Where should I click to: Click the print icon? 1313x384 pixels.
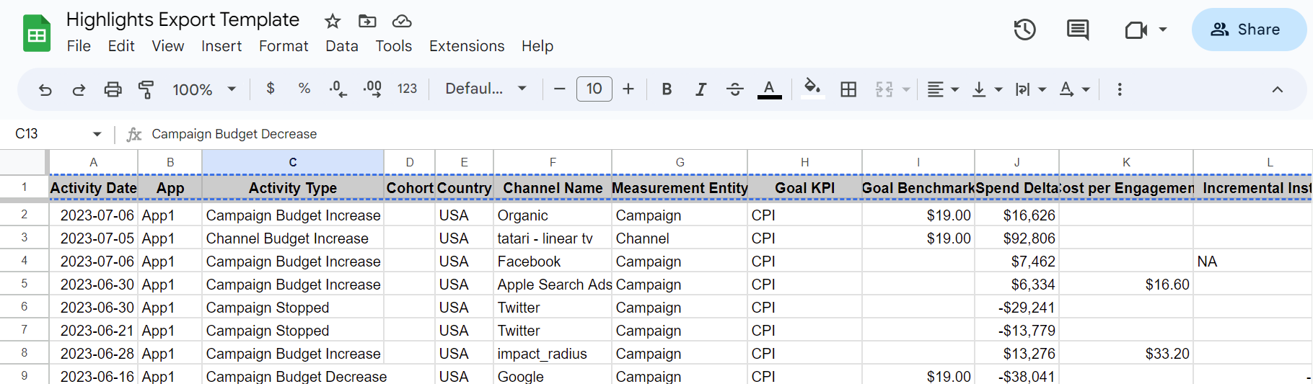[113, 89]
